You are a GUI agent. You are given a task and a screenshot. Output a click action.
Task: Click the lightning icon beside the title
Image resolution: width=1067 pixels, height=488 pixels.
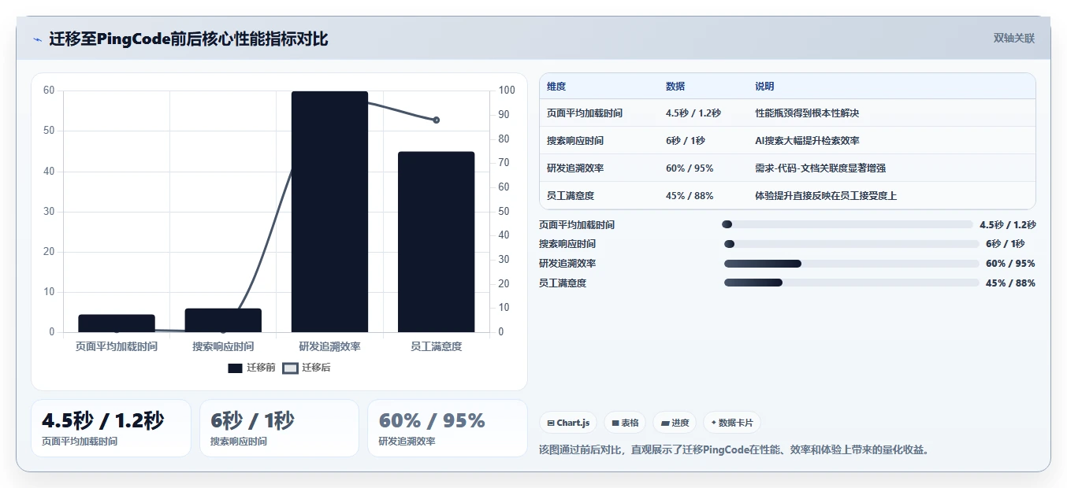(x=38, y=39)
